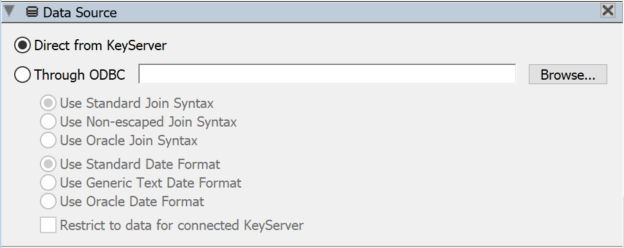Screen dimensions: 624x248
Task: Click the 'Use Non-escaped Join Syntax' text
Action: pos(149,122)
